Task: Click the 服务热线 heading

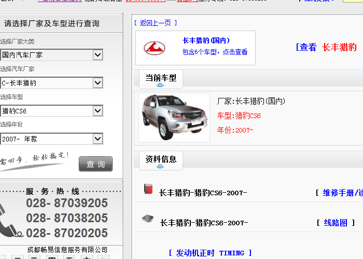Action: click(52, 192)
